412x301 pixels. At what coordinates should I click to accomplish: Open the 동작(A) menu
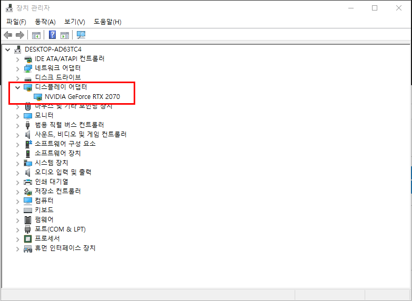pyautogui.click(x=45, y=22)
